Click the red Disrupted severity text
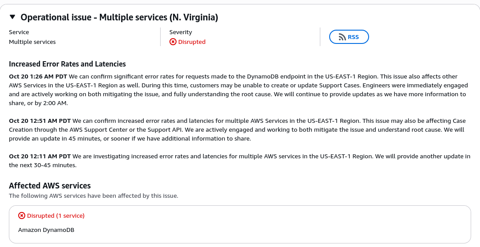Viewport: 480px width, 247px height. (192, 42)
